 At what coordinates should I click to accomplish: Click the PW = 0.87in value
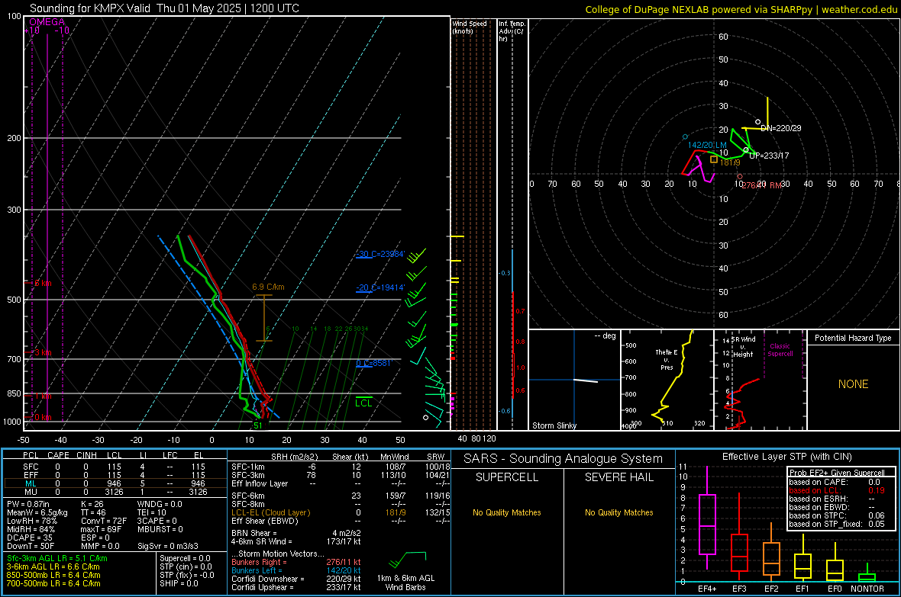(28, 504)
